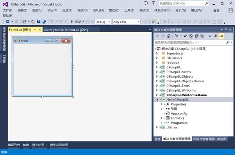Close the Form1.cs design tab
The image size is (235, 155).
(40, 30)
